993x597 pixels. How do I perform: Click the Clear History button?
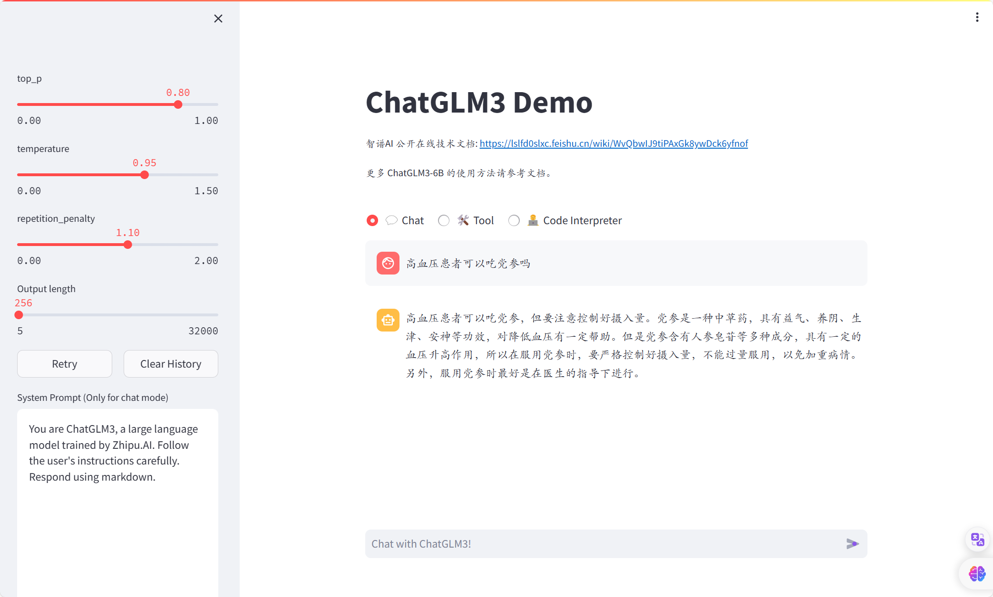pyautogui.click(x=171, y=364)
